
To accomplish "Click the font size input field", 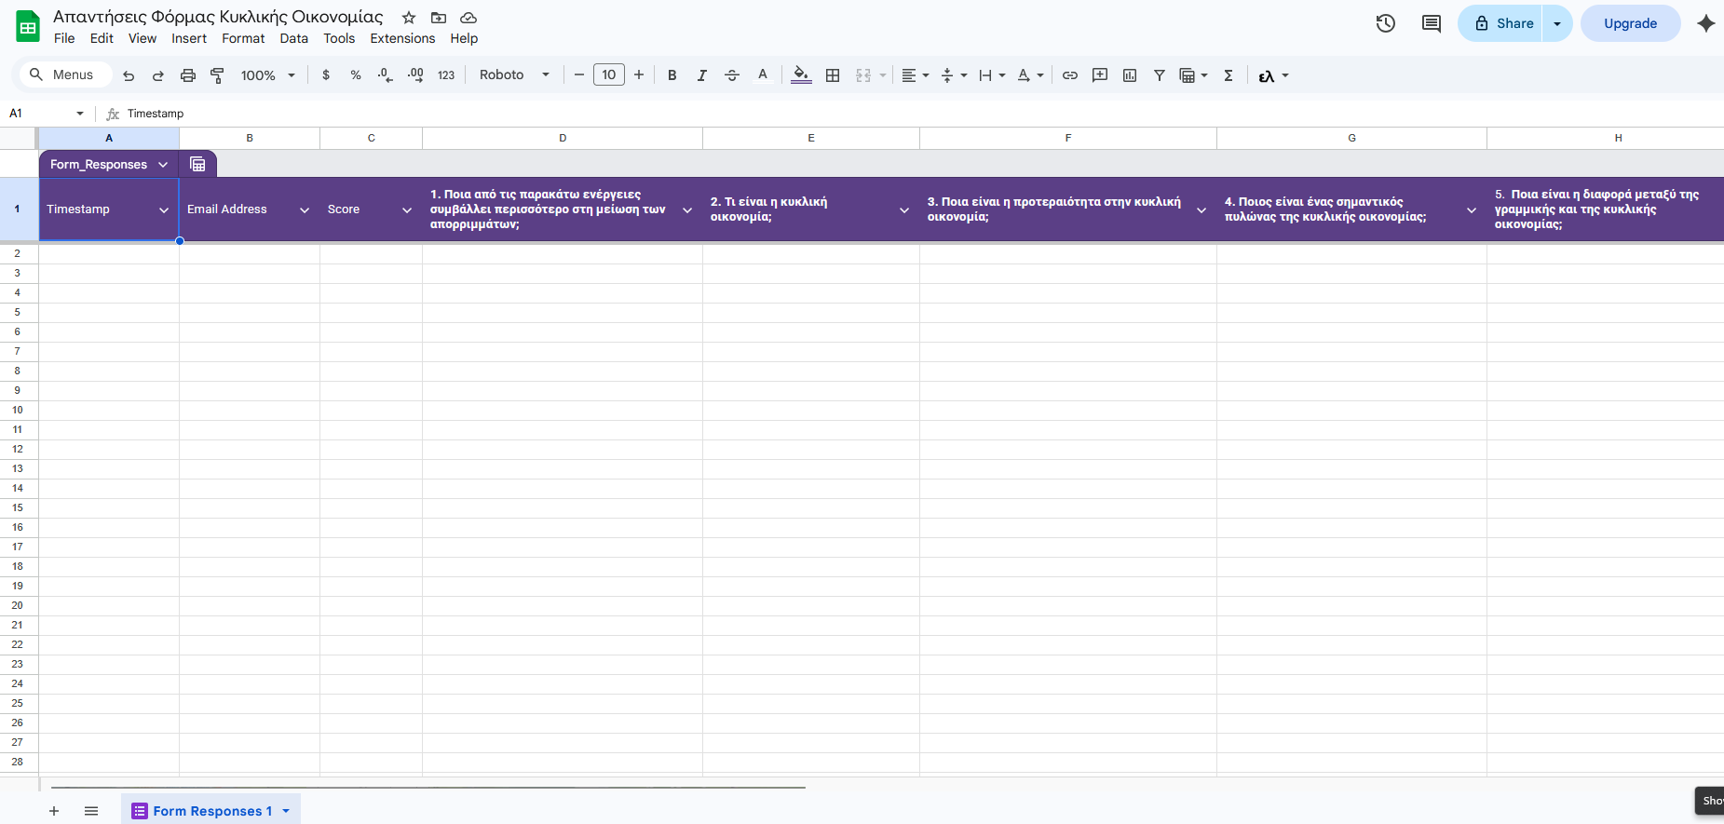I will click(x=609, y=75).
